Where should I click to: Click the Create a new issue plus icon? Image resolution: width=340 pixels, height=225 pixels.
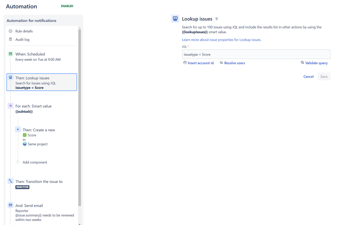[18, 129]
